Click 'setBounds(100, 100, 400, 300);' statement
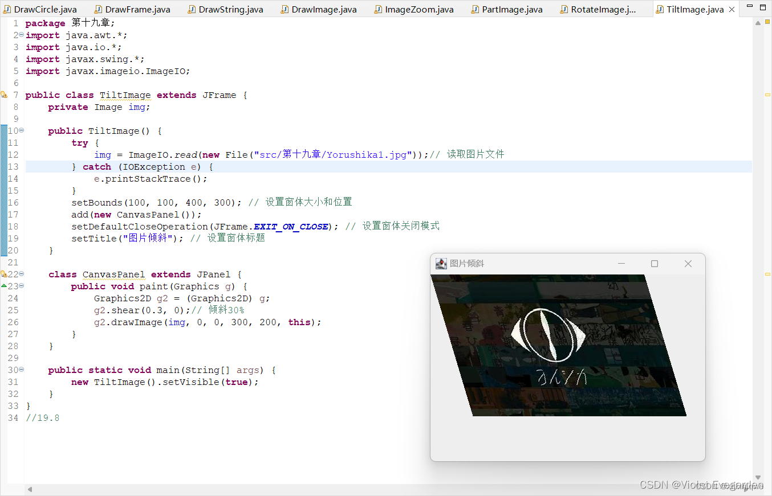The image size is (772, 496). pos(157,203)
